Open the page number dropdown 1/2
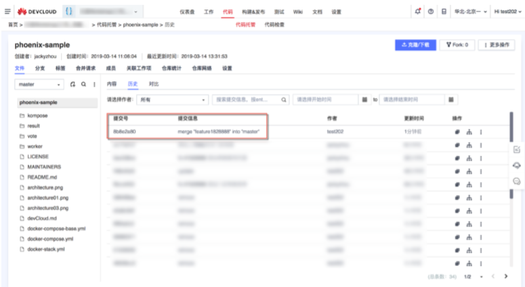Image resolution: width=525 pixels, height=287 pixels. click(474, 277)
